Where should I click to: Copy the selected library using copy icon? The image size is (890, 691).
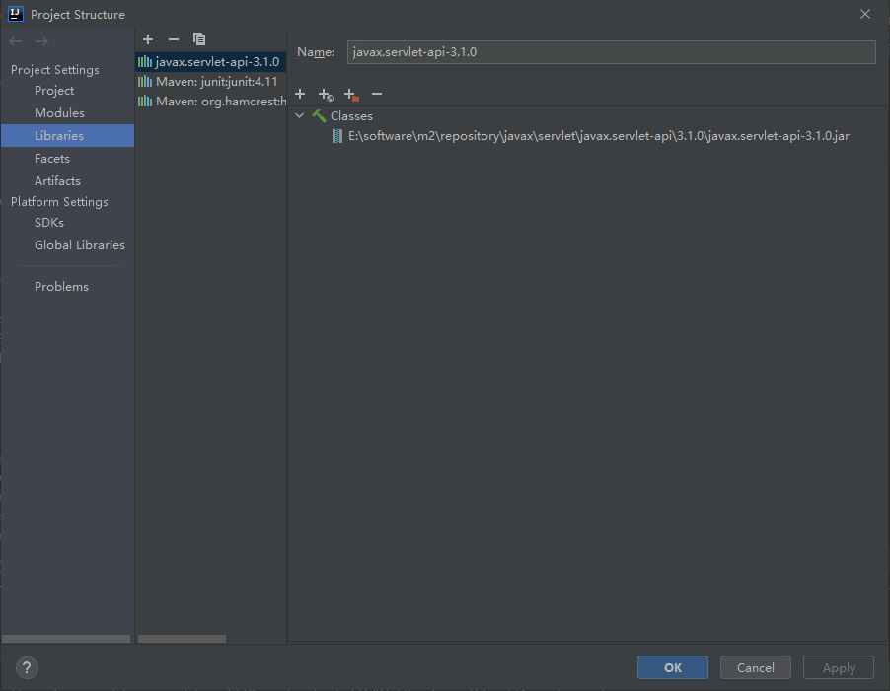pos(199,39)
